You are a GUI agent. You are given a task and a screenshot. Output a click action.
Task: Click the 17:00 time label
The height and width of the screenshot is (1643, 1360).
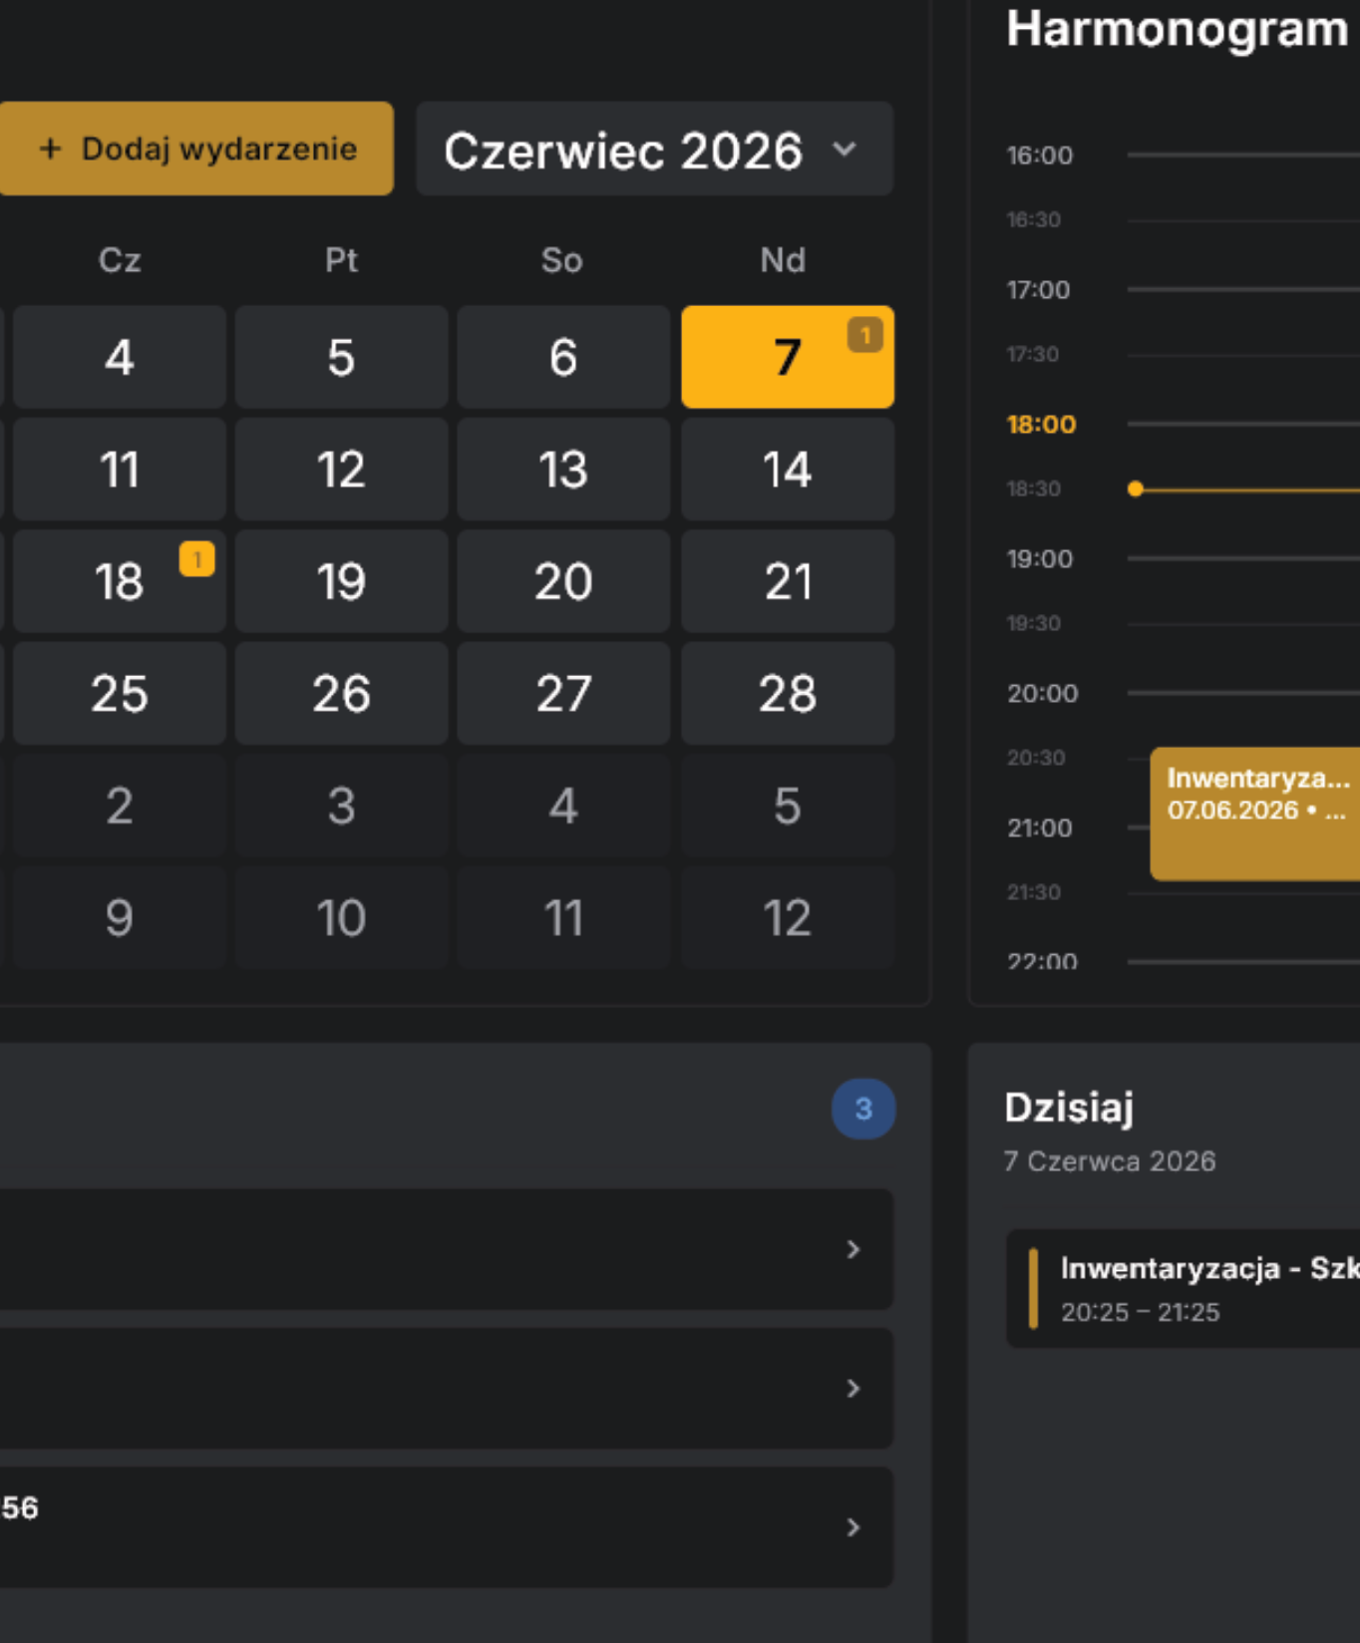click(1038, 290)
